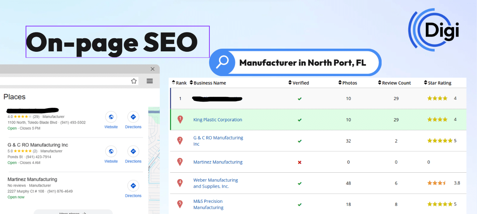Click the map thumbnail beside Places list

pyautogui.click(x=154, y=160)
